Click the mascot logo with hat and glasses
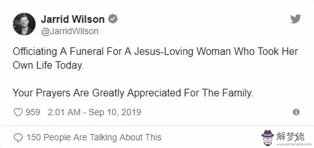 (x=268, y=138)
